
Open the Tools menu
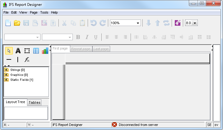(x=44, y=12)
